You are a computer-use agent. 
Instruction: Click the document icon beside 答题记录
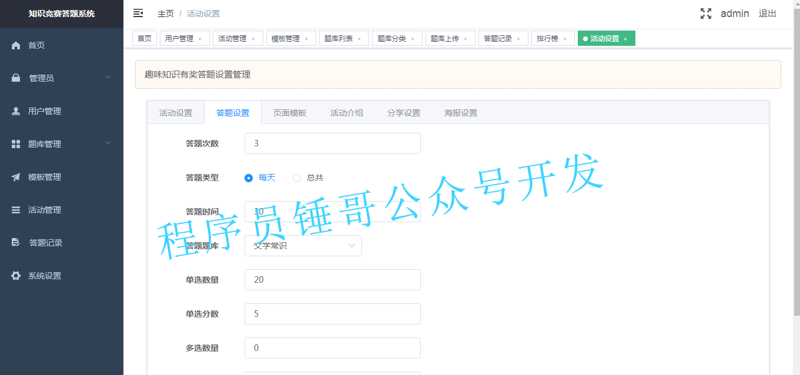click(x=16, y=243)
